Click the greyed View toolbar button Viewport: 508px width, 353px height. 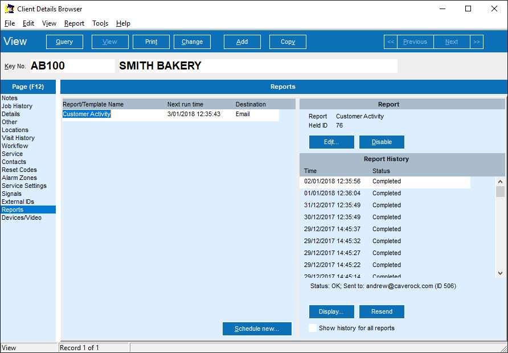tap(110, 42)
